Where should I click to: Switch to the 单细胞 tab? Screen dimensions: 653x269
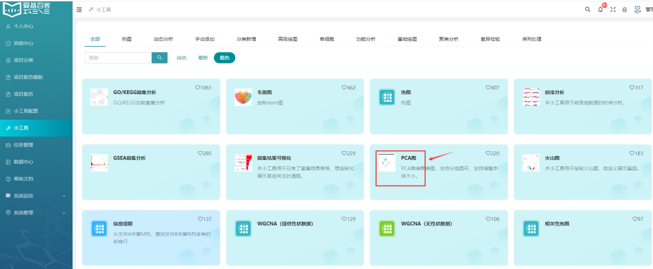pos(327,39)
